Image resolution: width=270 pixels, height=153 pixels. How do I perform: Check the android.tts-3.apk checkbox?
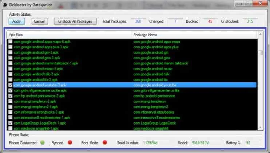[x=10, y=79]
